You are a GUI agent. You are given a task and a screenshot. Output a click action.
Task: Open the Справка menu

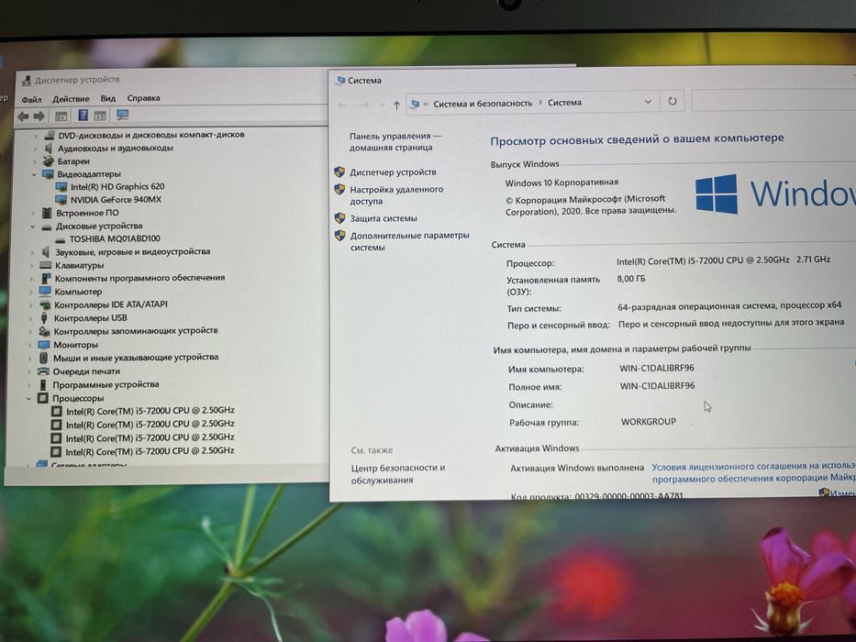pyautogui.click(x=143, y=98)
